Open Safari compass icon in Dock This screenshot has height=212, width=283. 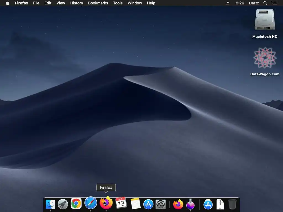[x=91, y=203]
